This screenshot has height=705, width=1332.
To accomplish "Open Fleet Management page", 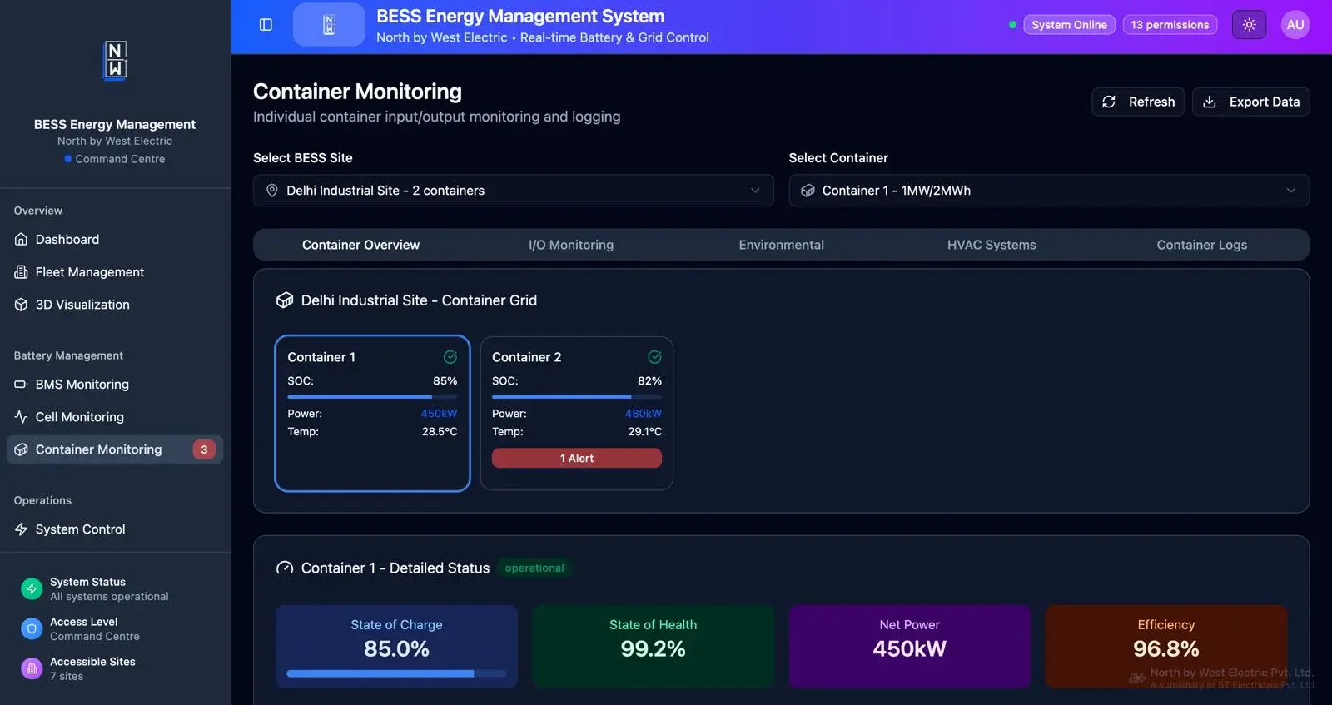I will coord(115,272).
